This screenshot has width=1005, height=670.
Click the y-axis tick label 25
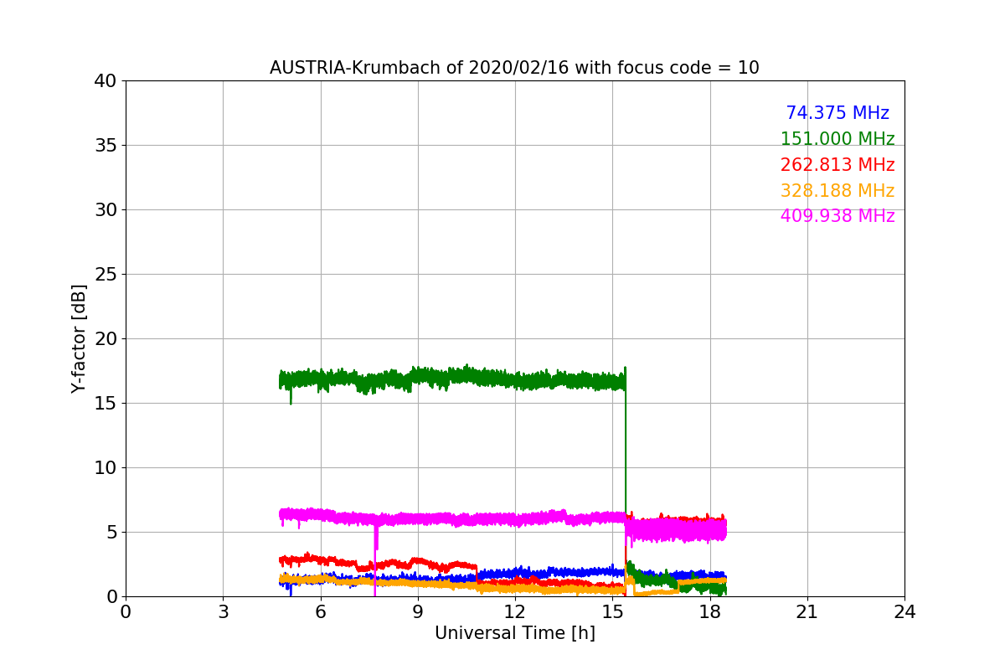pyautogui.click(x=106, y=275)
